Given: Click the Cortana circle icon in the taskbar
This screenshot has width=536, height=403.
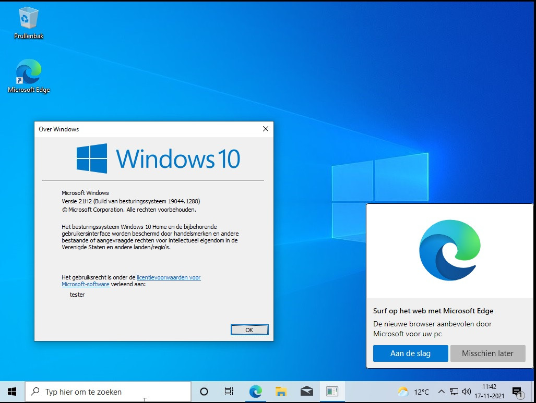Looking at the screenshot, I should [204, 392].
